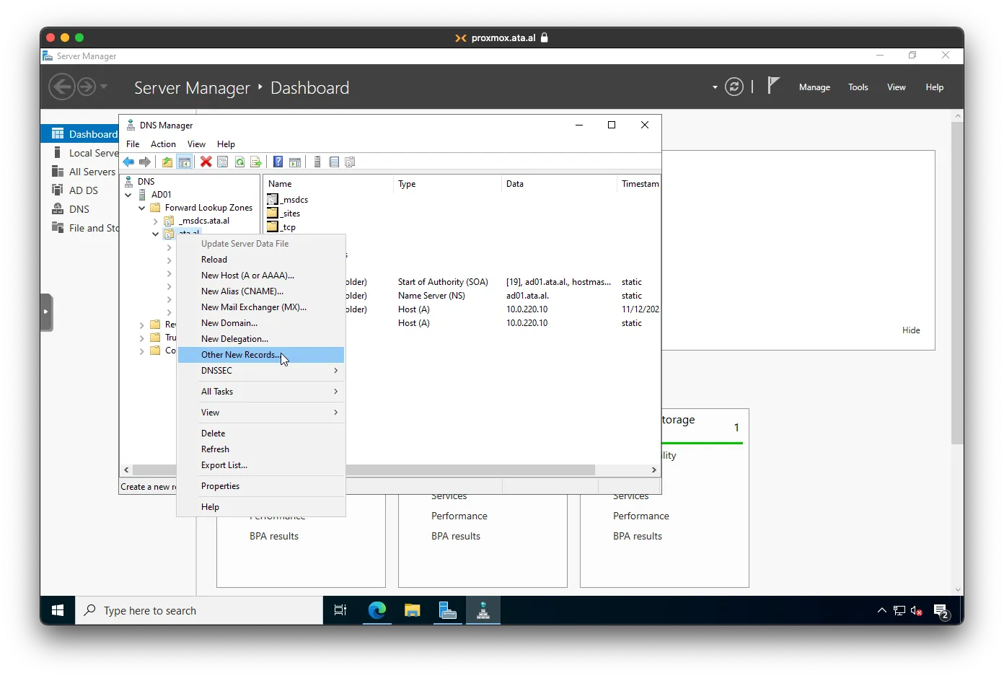Choose Reload in the context menu
Screen dimensions: 1004x678
click(261, 260)
